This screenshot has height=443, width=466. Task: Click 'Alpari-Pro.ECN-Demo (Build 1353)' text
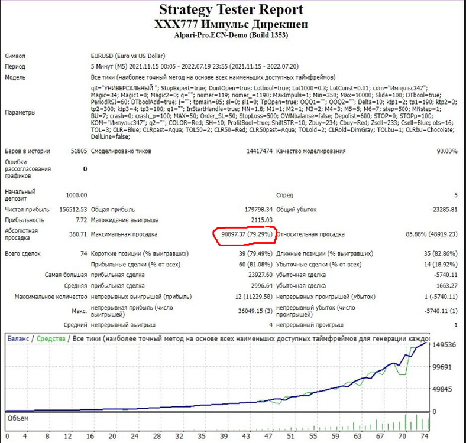(x=231, y=35)
